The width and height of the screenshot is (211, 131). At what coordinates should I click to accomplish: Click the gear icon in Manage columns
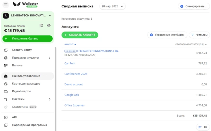tap(151, 35)
